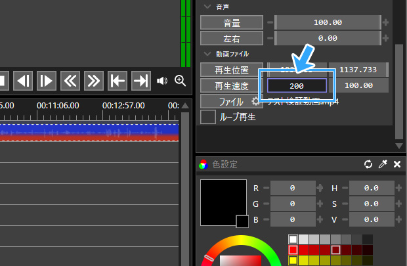Screen dimensions: 407x266
Task: Click the R value field
Action: pos(293,188)
